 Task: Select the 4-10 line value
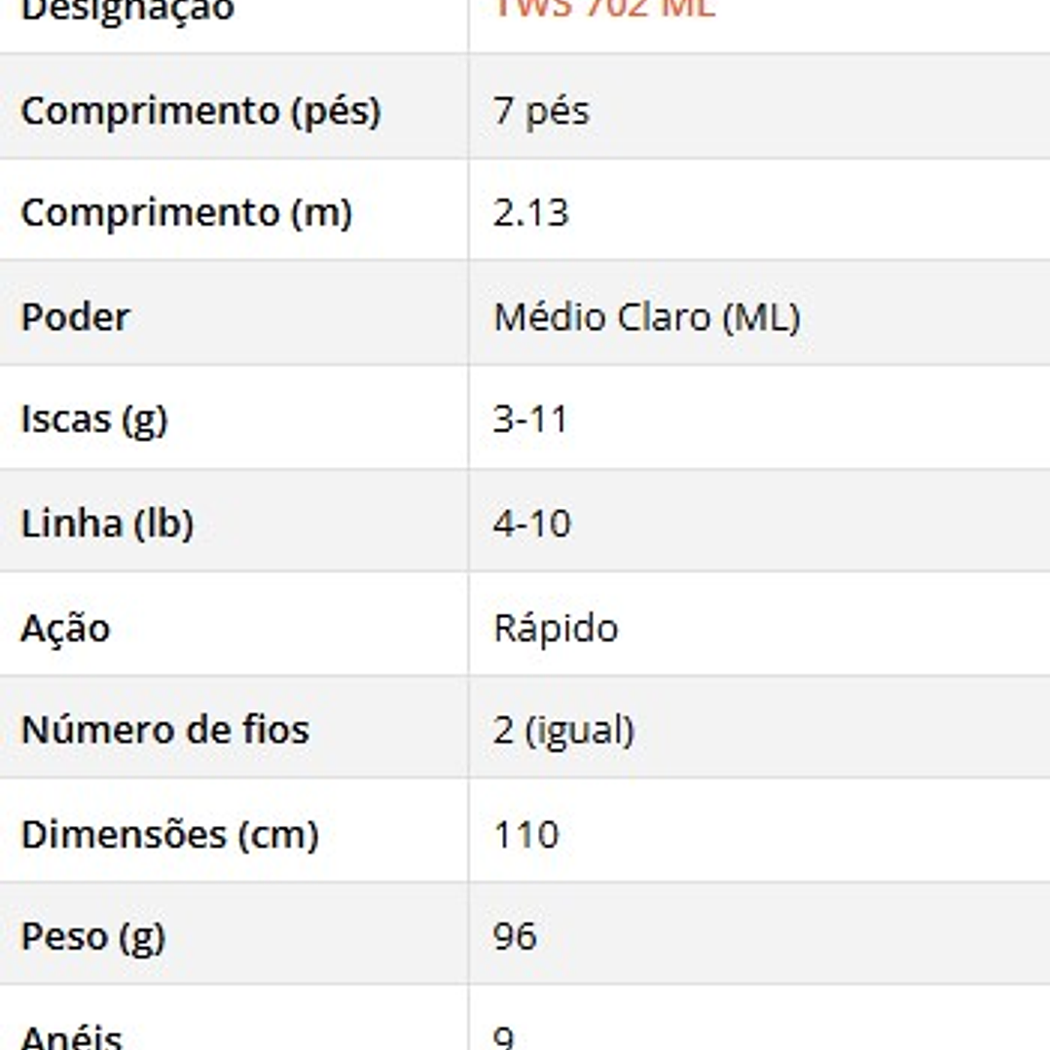pyautogui.click(x=531, y=524)
